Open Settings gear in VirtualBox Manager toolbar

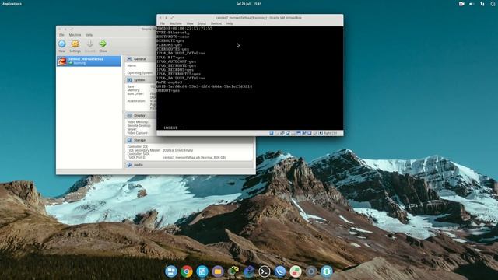[75, 44]
